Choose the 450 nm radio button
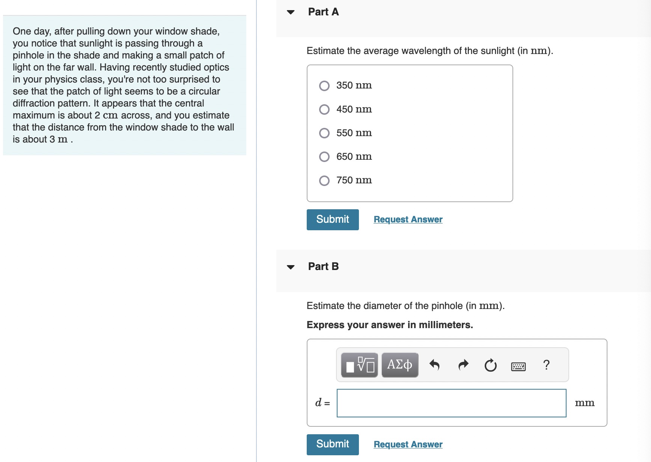 tap(324, 109)
